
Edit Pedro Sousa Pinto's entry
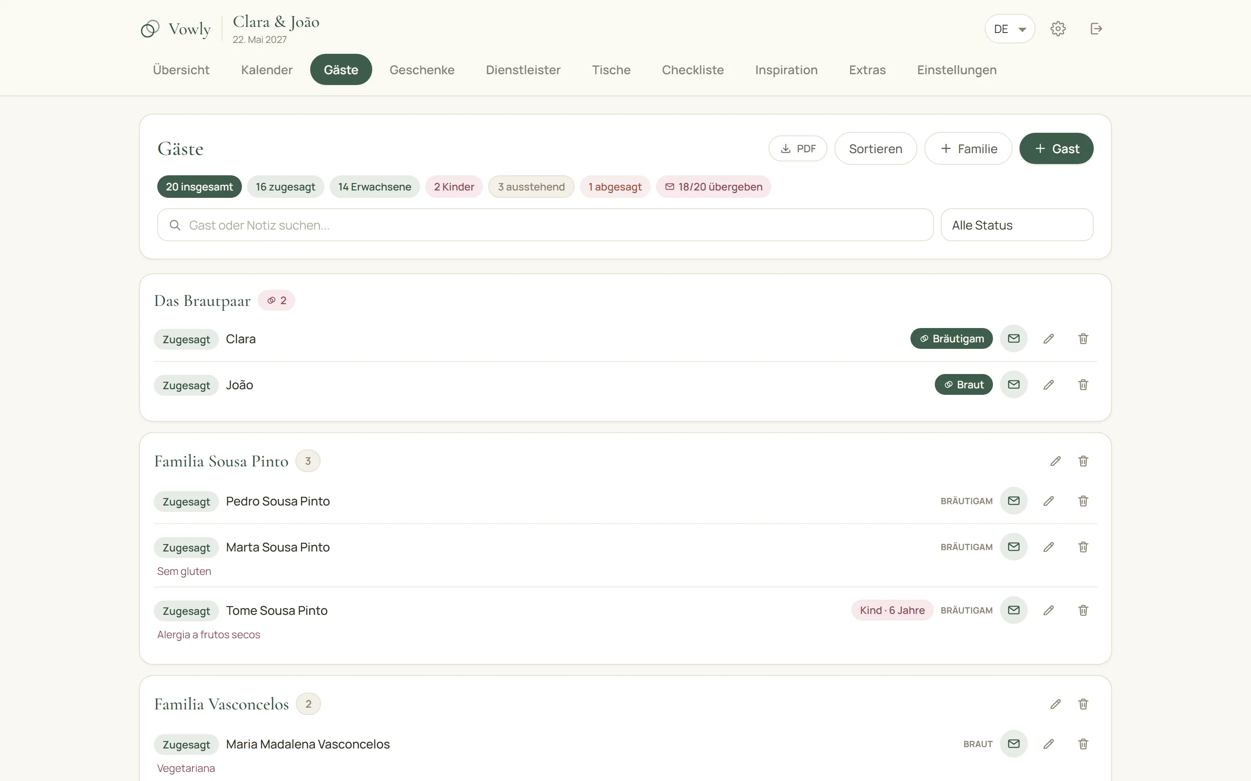coord(1048,501)
